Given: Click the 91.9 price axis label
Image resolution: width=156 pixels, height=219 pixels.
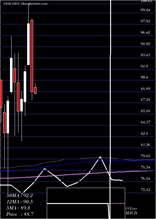Looking at the screenshot, I should [145, 66].
